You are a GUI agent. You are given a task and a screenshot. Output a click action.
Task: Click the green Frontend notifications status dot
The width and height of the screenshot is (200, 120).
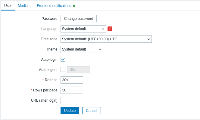point(74,6)
